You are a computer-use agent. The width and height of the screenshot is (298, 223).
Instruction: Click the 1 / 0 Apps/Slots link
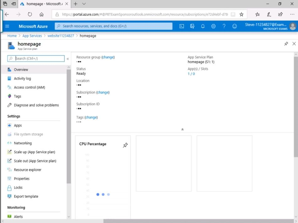[x=191, y=74]
